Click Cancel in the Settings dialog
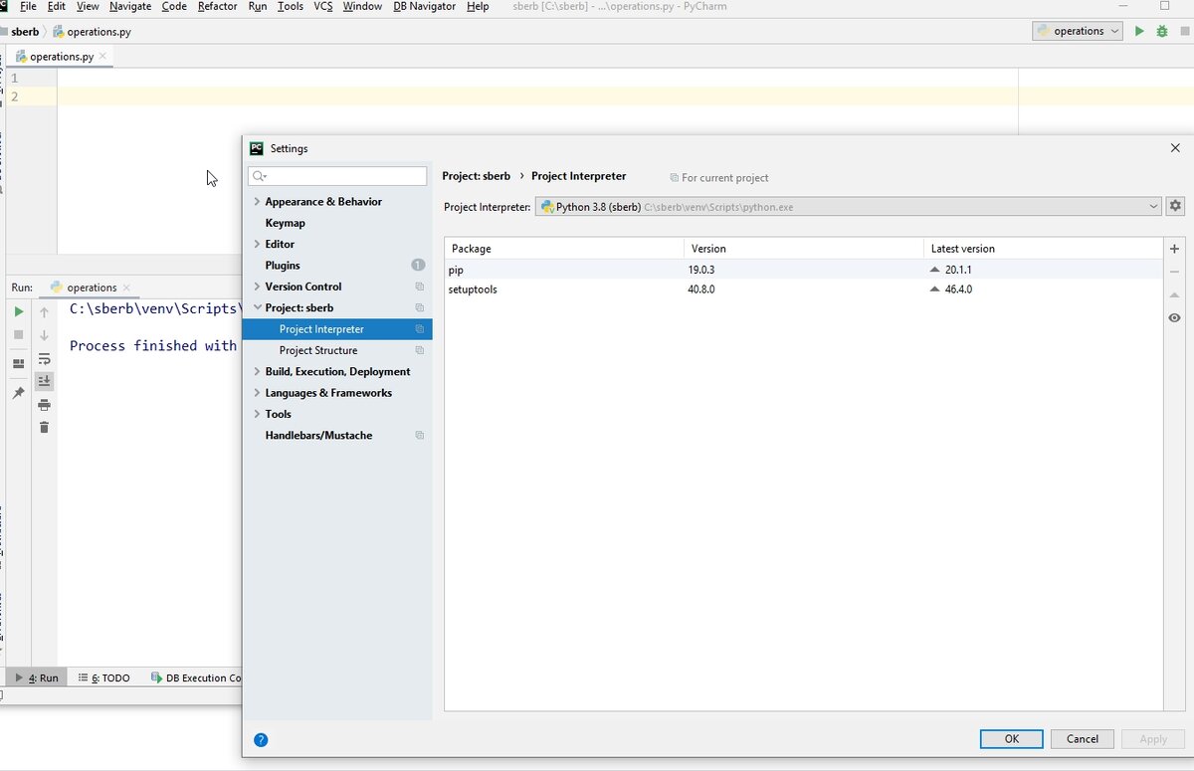The width and height of the screenshot is (1194, 771). click(1083, 739)
